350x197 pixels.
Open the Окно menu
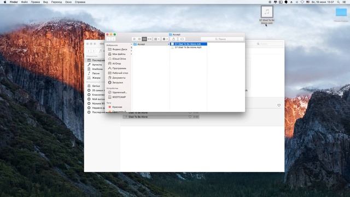click(68, 2)
